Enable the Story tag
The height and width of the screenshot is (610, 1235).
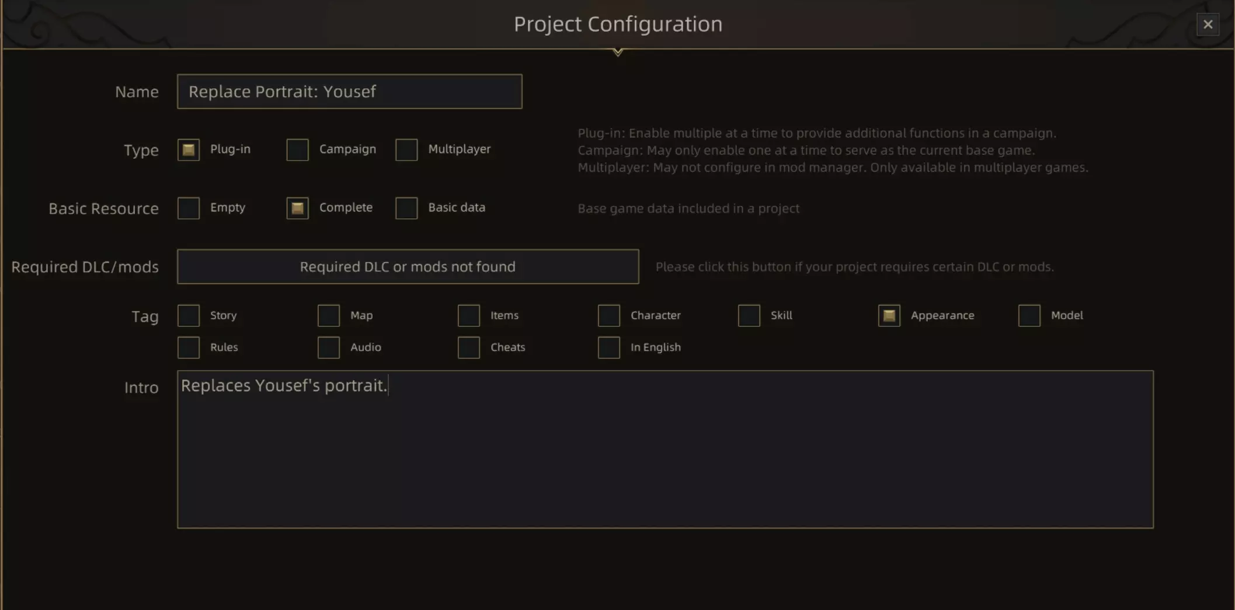[x=189, y=316]
